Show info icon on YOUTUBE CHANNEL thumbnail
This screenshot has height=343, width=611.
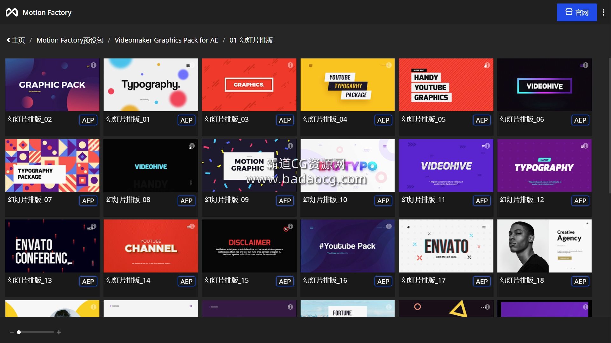tap(192, 226)
